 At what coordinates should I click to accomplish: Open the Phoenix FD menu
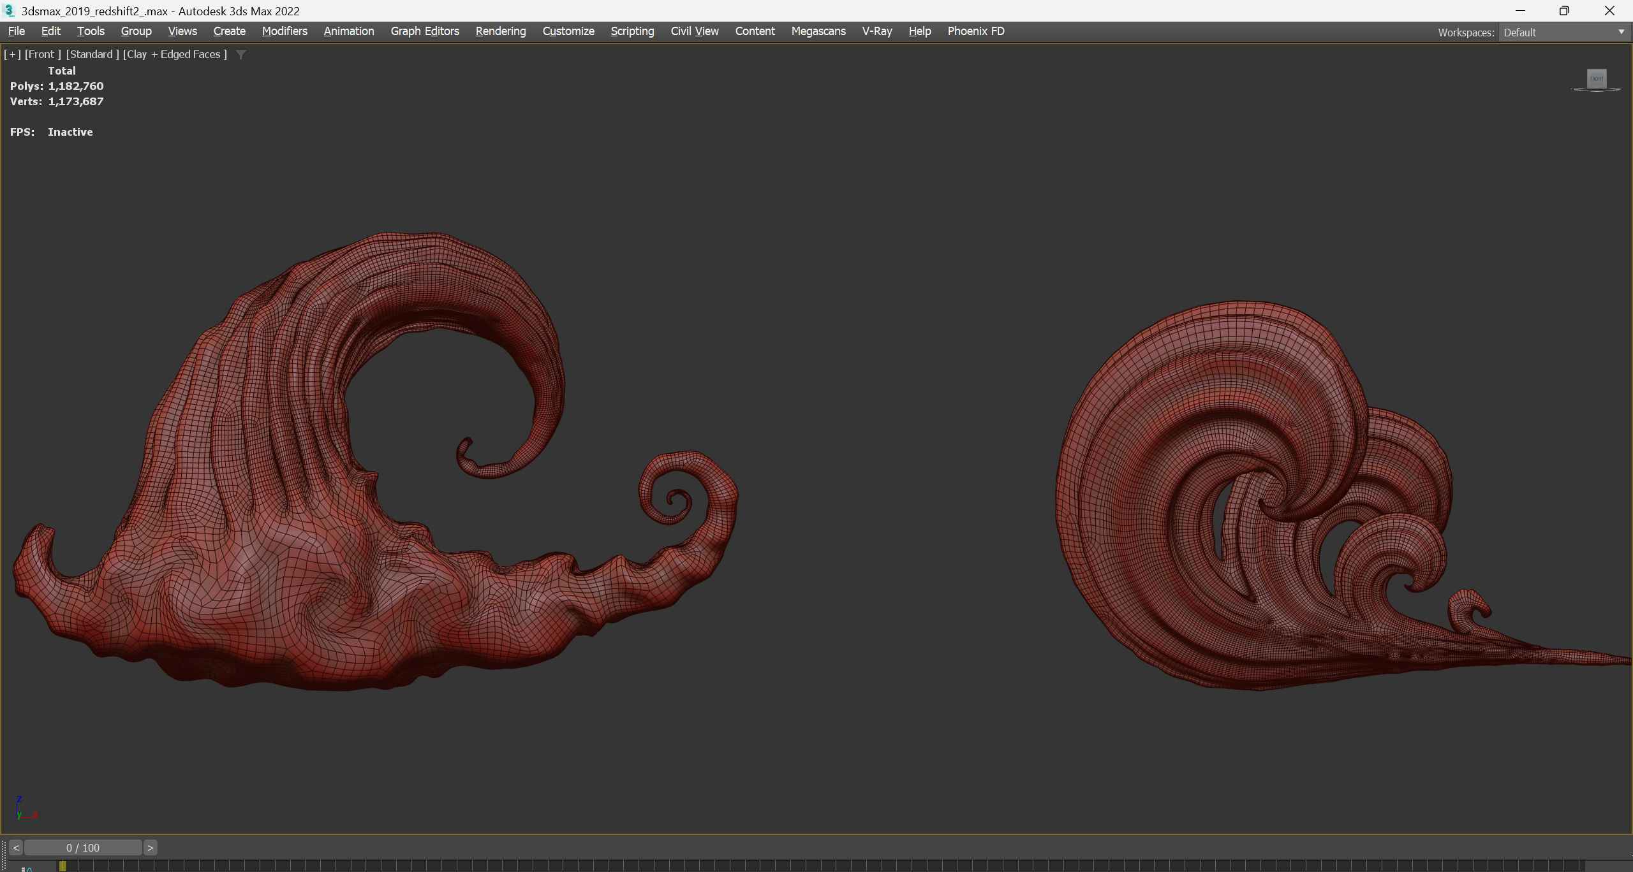(x=976, y=31)
